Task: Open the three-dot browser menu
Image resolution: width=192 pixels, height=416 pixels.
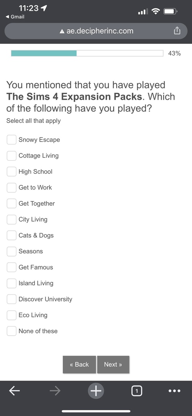Action: pyautogui.click(x=175, y=391)
